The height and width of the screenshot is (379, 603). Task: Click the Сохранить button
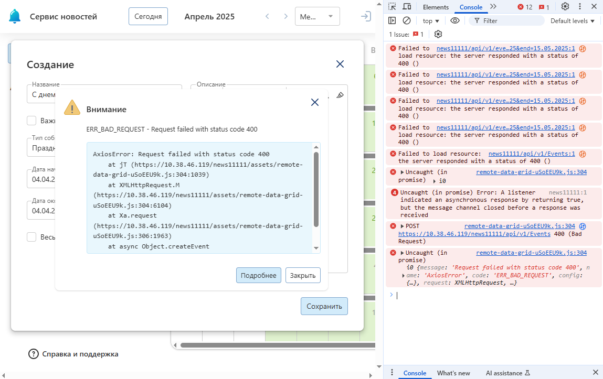coord(324,306)
